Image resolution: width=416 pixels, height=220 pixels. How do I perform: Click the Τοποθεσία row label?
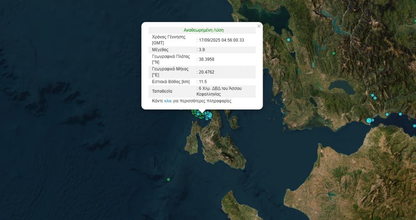162,91
